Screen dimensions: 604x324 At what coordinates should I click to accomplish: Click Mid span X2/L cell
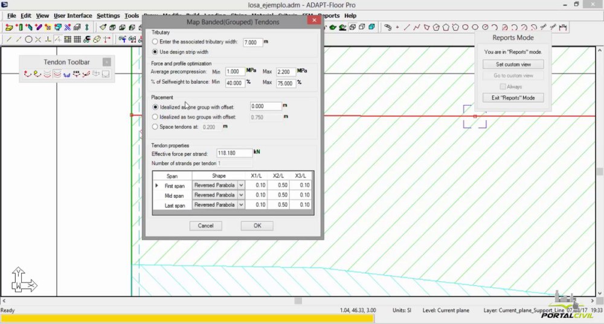278,195
